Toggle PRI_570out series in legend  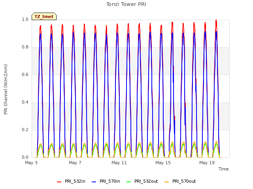180,181
